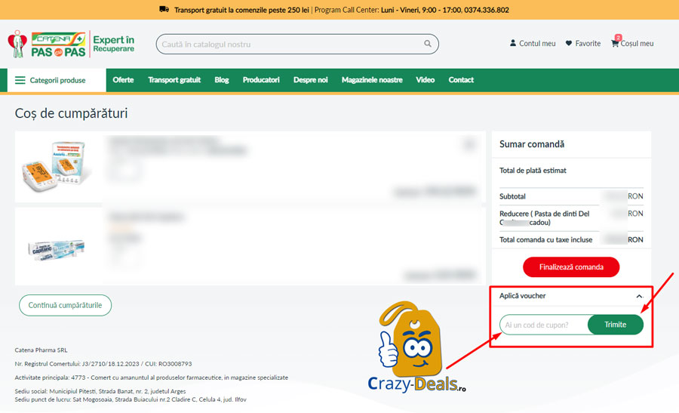The width and height of the screenshot is (679, 413).
Task: Open the Contact page
Action: tap(461, 80)
